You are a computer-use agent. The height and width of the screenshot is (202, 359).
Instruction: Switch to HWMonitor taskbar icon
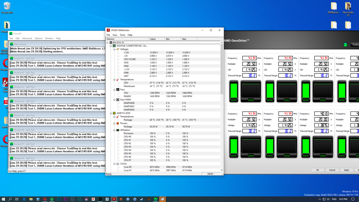tap(114, 199)
